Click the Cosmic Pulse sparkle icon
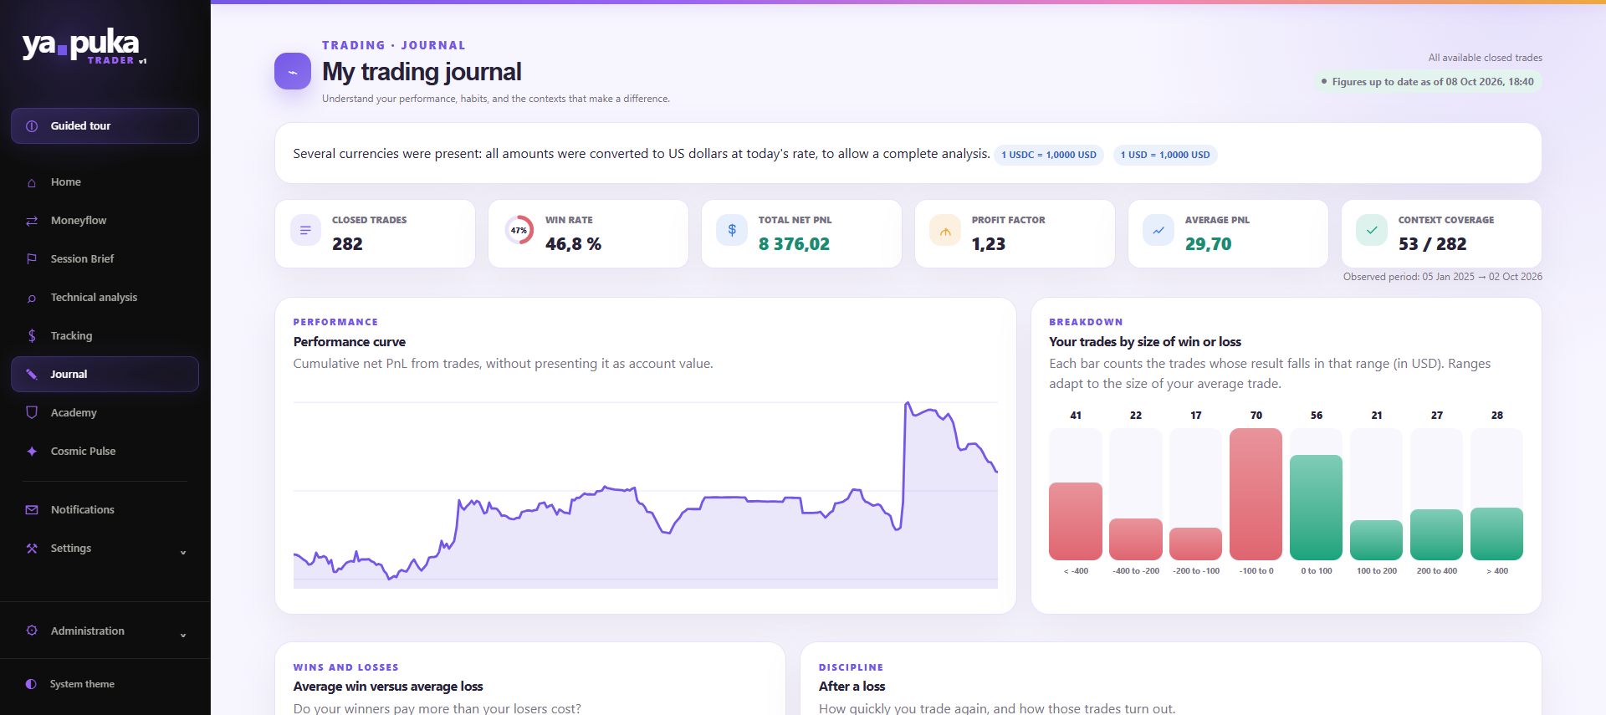This screenshot has height=715, width=1606. [32, 452]
